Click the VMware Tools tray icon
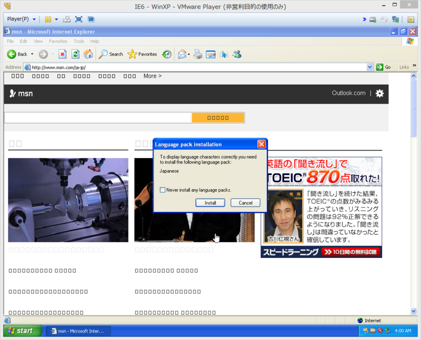 coord(373,331)
